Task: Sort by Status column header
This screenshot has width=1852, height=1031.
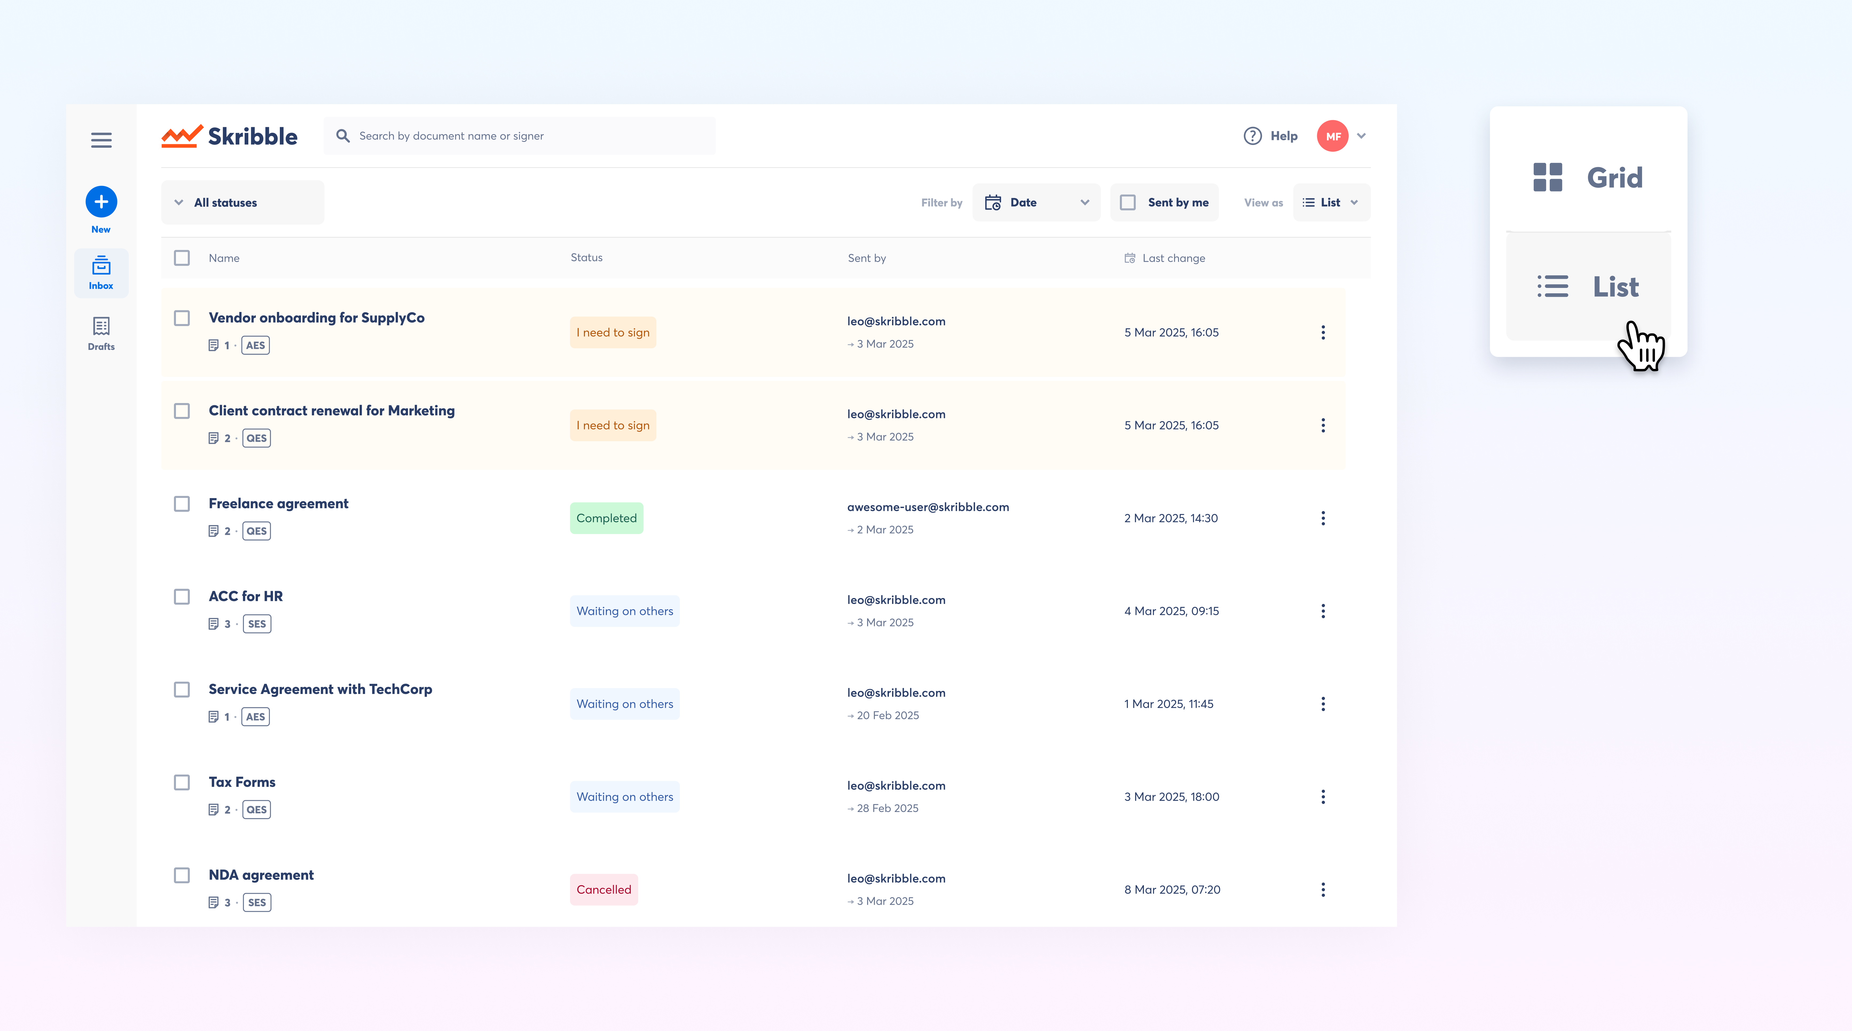Action: click(587, 257)
